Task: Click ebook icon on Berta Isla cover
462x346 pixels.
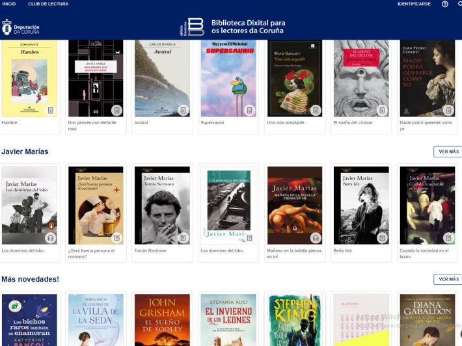Action: point(382,238)
